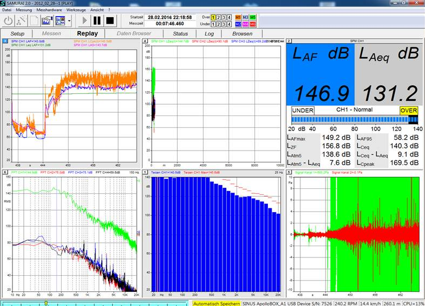
Task: Click the blank document toolbar icon
Action: click(x=34, y=21)
